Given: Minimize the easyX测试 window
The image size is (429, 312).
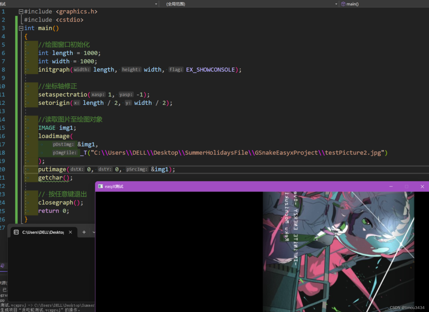Looking at the screenshot, I should click(x=391, y=186).
